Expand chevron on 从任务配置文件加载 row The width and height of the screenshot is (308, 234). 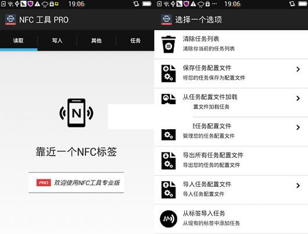click(x=298, y=98)
